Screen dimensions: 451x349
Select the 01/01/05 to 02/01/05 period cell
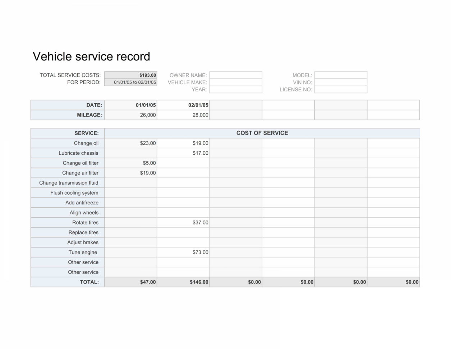tap(130, 82)
